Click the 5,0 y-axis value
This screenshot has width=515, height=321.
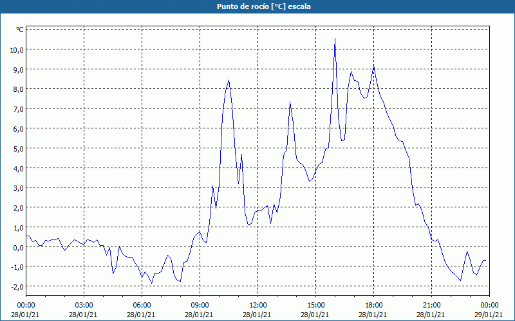click(x=19, y=148)
